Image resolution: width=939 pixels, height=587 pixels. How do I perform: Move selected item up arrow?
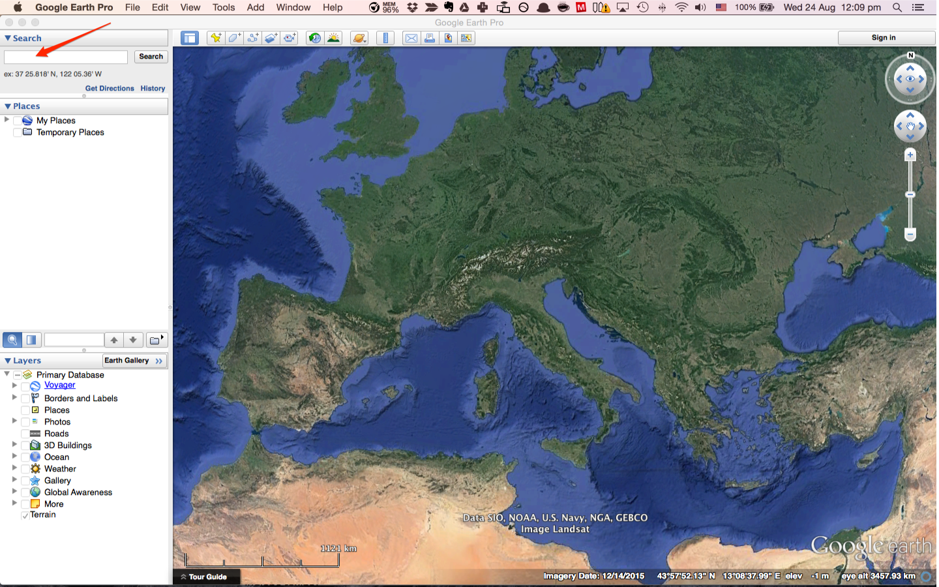114,340
